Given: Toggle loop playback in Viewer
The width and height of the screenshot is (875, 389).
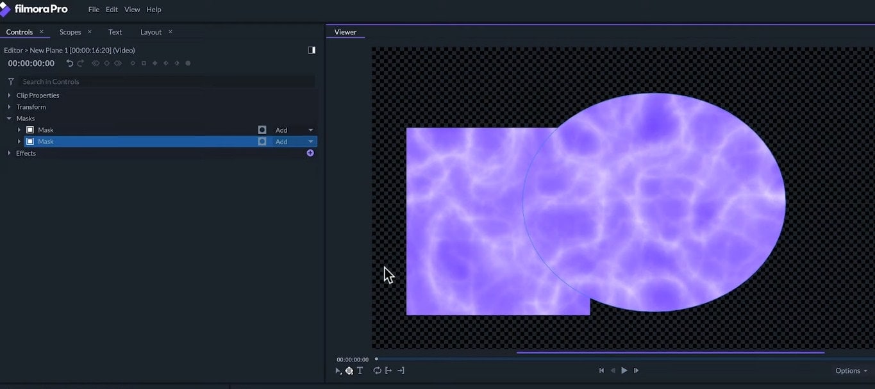Looking at the screenshot, I should [x=378, y=370].
